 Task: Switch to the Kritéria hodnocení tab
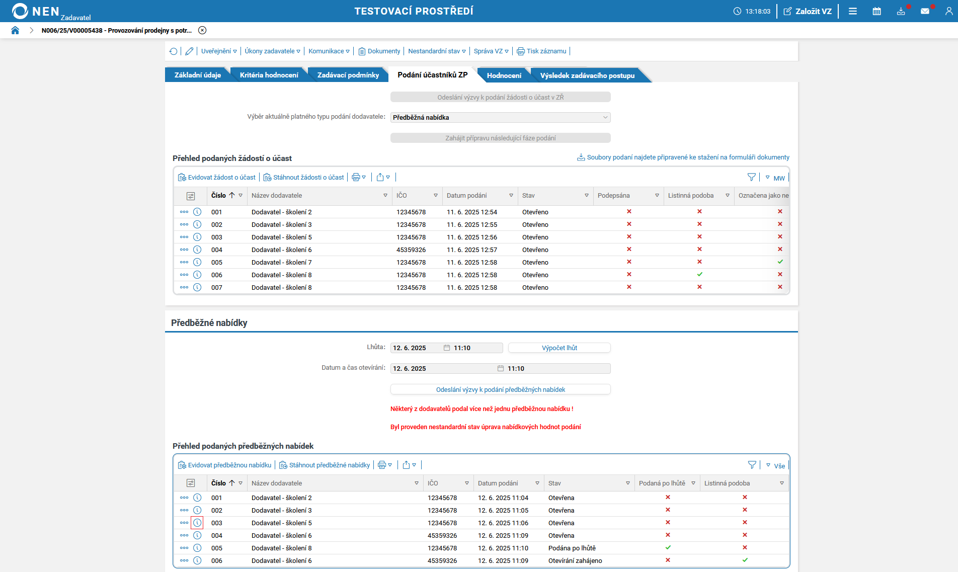pyautogui.click(x=269, y=75)
